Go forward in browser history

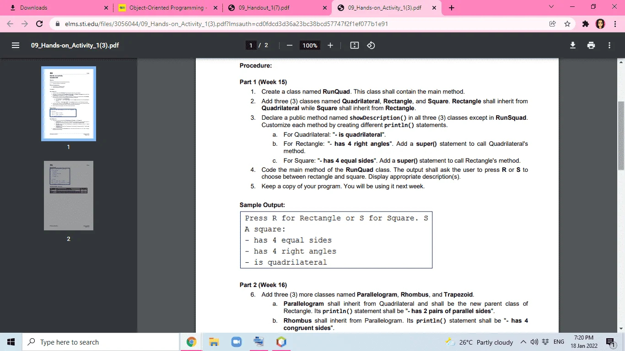click(24, 24)
